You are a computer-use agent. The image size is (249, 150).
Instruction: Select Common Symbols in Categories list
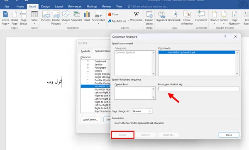(x=133, y=52)
